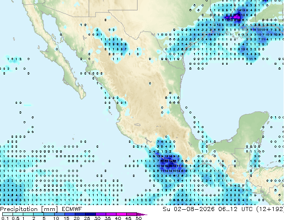Click the 25–30 mm navy legend swatch
The image size is (284, 220).
90,214
